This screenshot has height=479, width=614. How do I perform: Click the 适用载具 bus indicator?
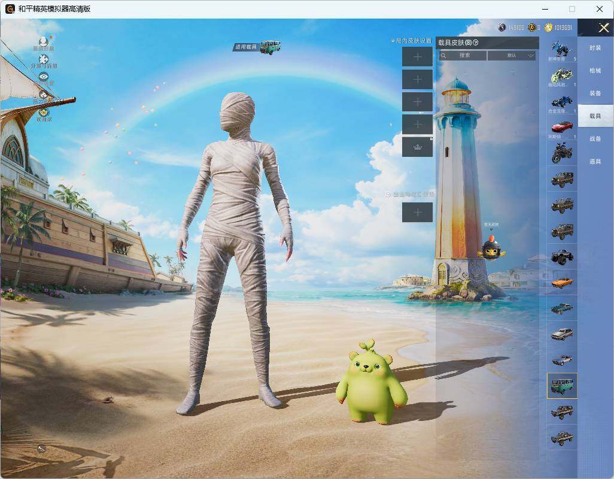click(257, 47)
